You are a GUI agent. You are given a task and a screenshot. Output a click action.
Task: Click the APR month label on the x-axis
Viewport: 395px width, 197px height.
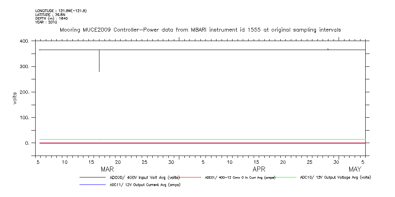coord(259,169)
